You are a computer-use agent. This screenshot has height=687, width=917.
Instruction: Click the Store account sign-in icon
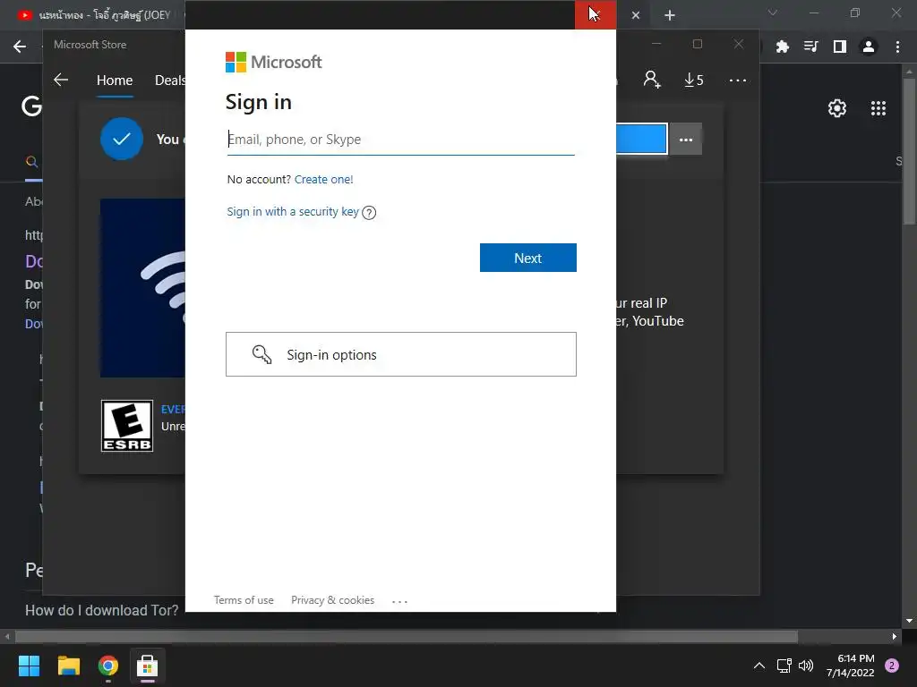click(652, 80)
